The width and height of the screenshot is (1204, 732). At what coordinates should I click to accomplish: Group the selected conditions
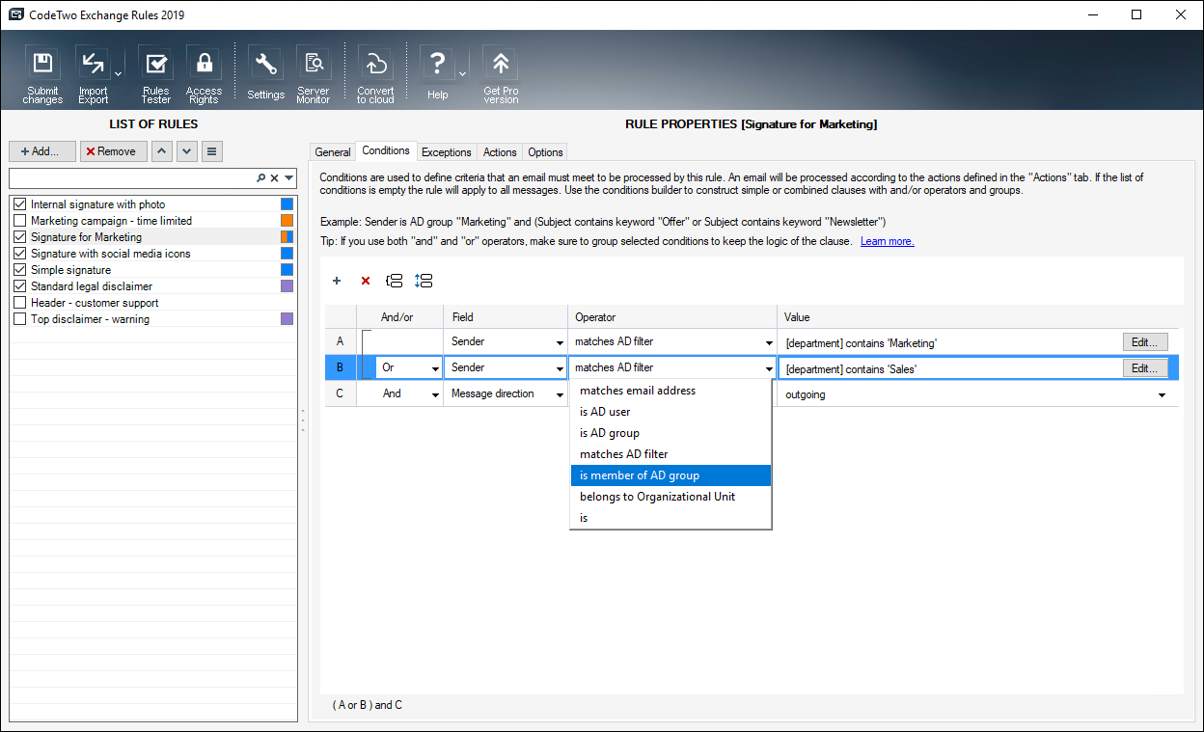(394, 281)
